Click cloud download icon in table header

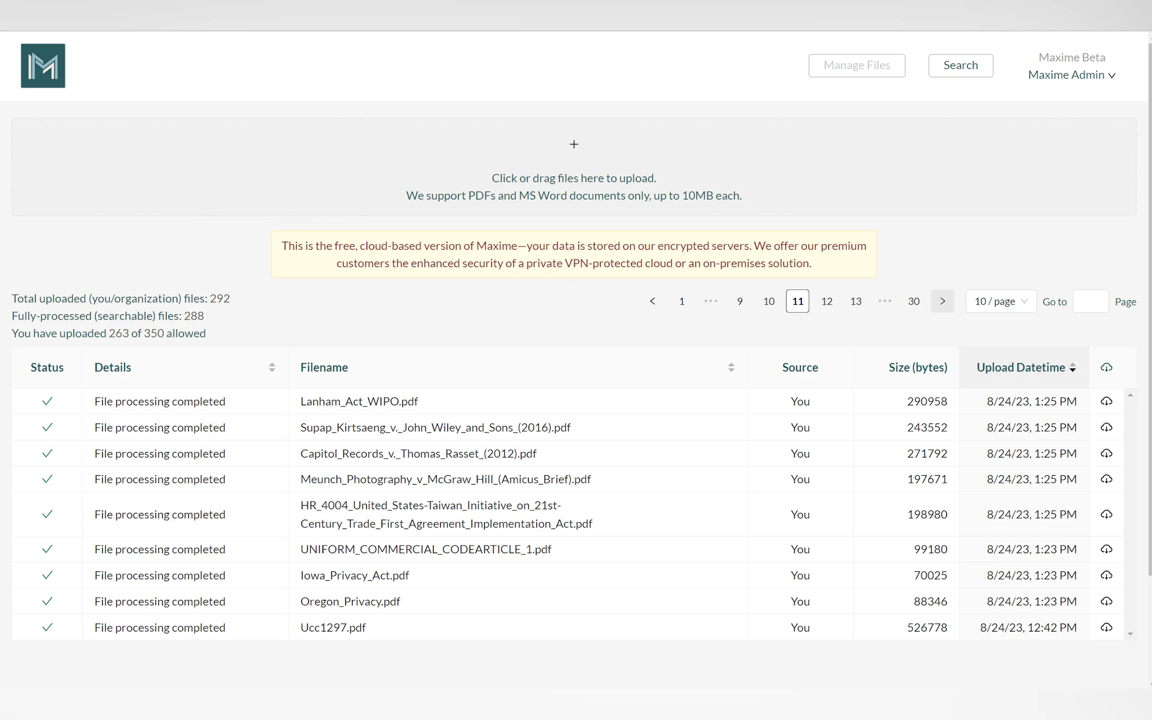pyautogui.click(x=1106, y=367)
